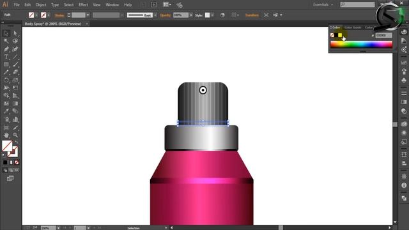Switch to Color Guide tab
The height and width of the screenshot is (230, 409).
[353, 27]
